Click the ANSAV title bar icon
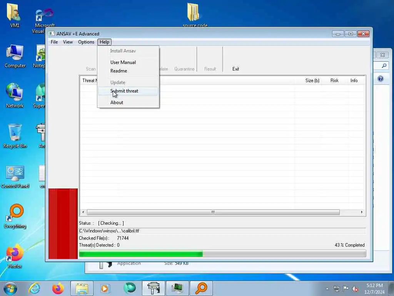The image size is (394, 296). [52, 34]
